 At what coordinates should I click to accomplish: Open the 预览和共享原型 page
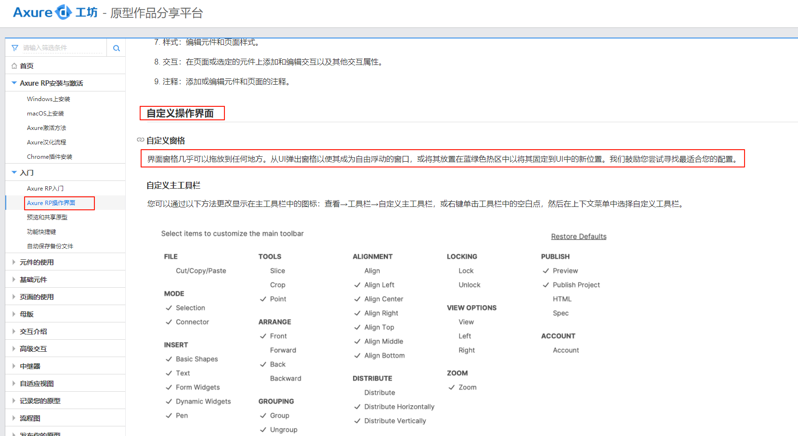pos(47,218)
